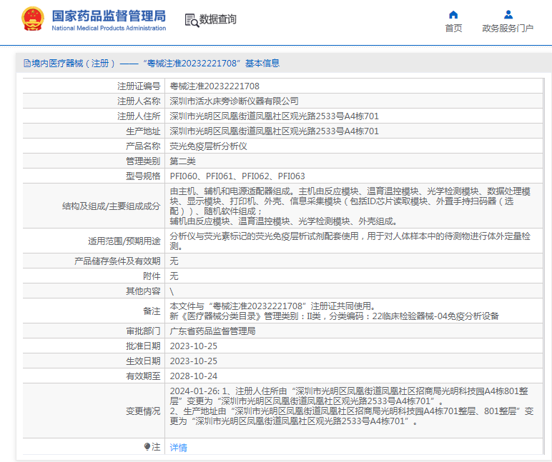Select 无 in 附件 row
The image size is (552, 462).
pyautogui.click(x=174, y=276)
